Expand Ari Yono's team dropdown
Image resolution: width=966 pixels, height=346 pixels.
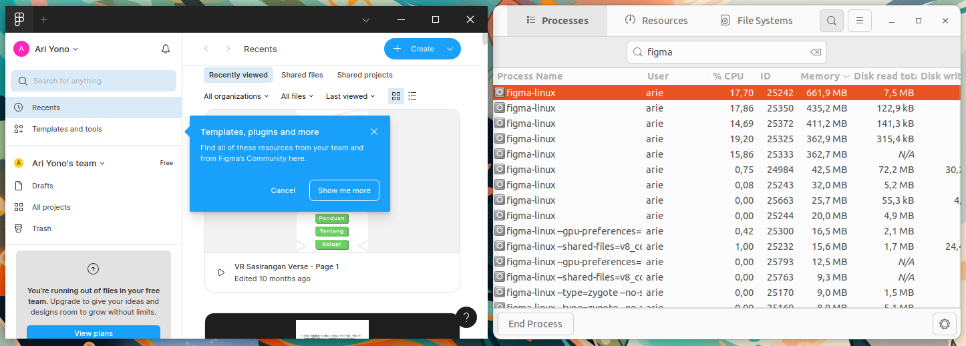coord(69,163)
